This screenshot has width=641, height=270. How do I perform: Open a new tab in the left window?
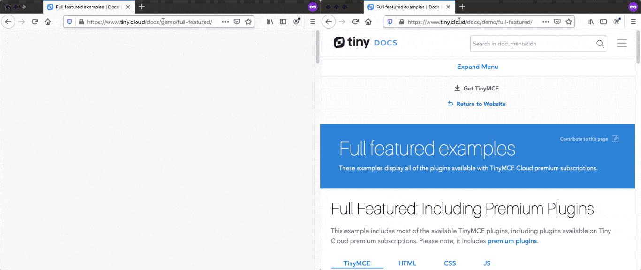(x=142, y=7)
